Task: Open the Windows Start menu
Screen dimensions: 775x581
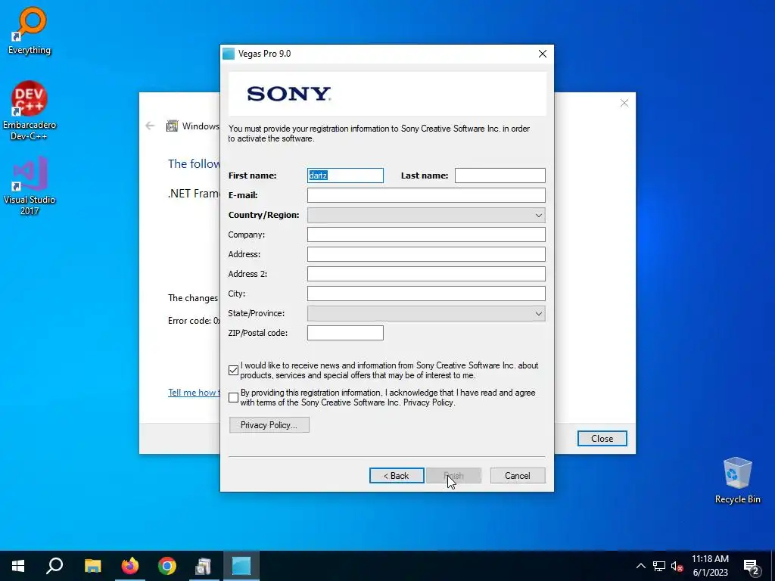Action: click(18, 566)
